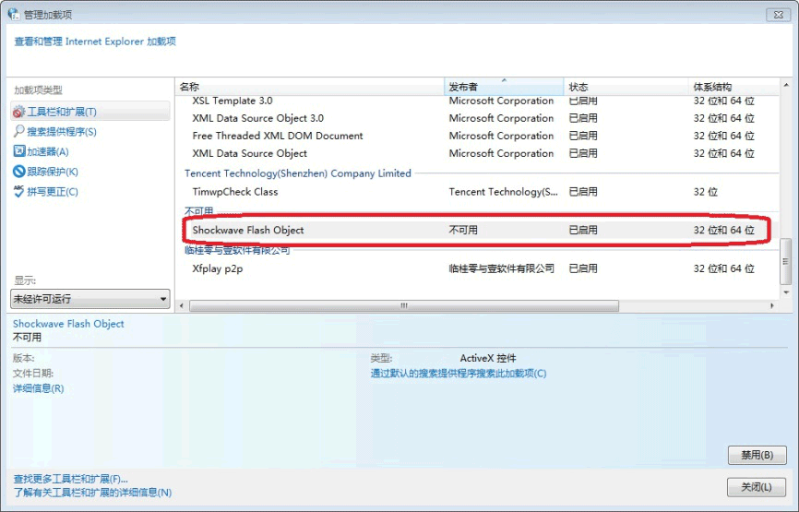This screenshot has height=512, width=799.
Task: Click the 管理加载项 title bar icon
Action: coord(13,14)
